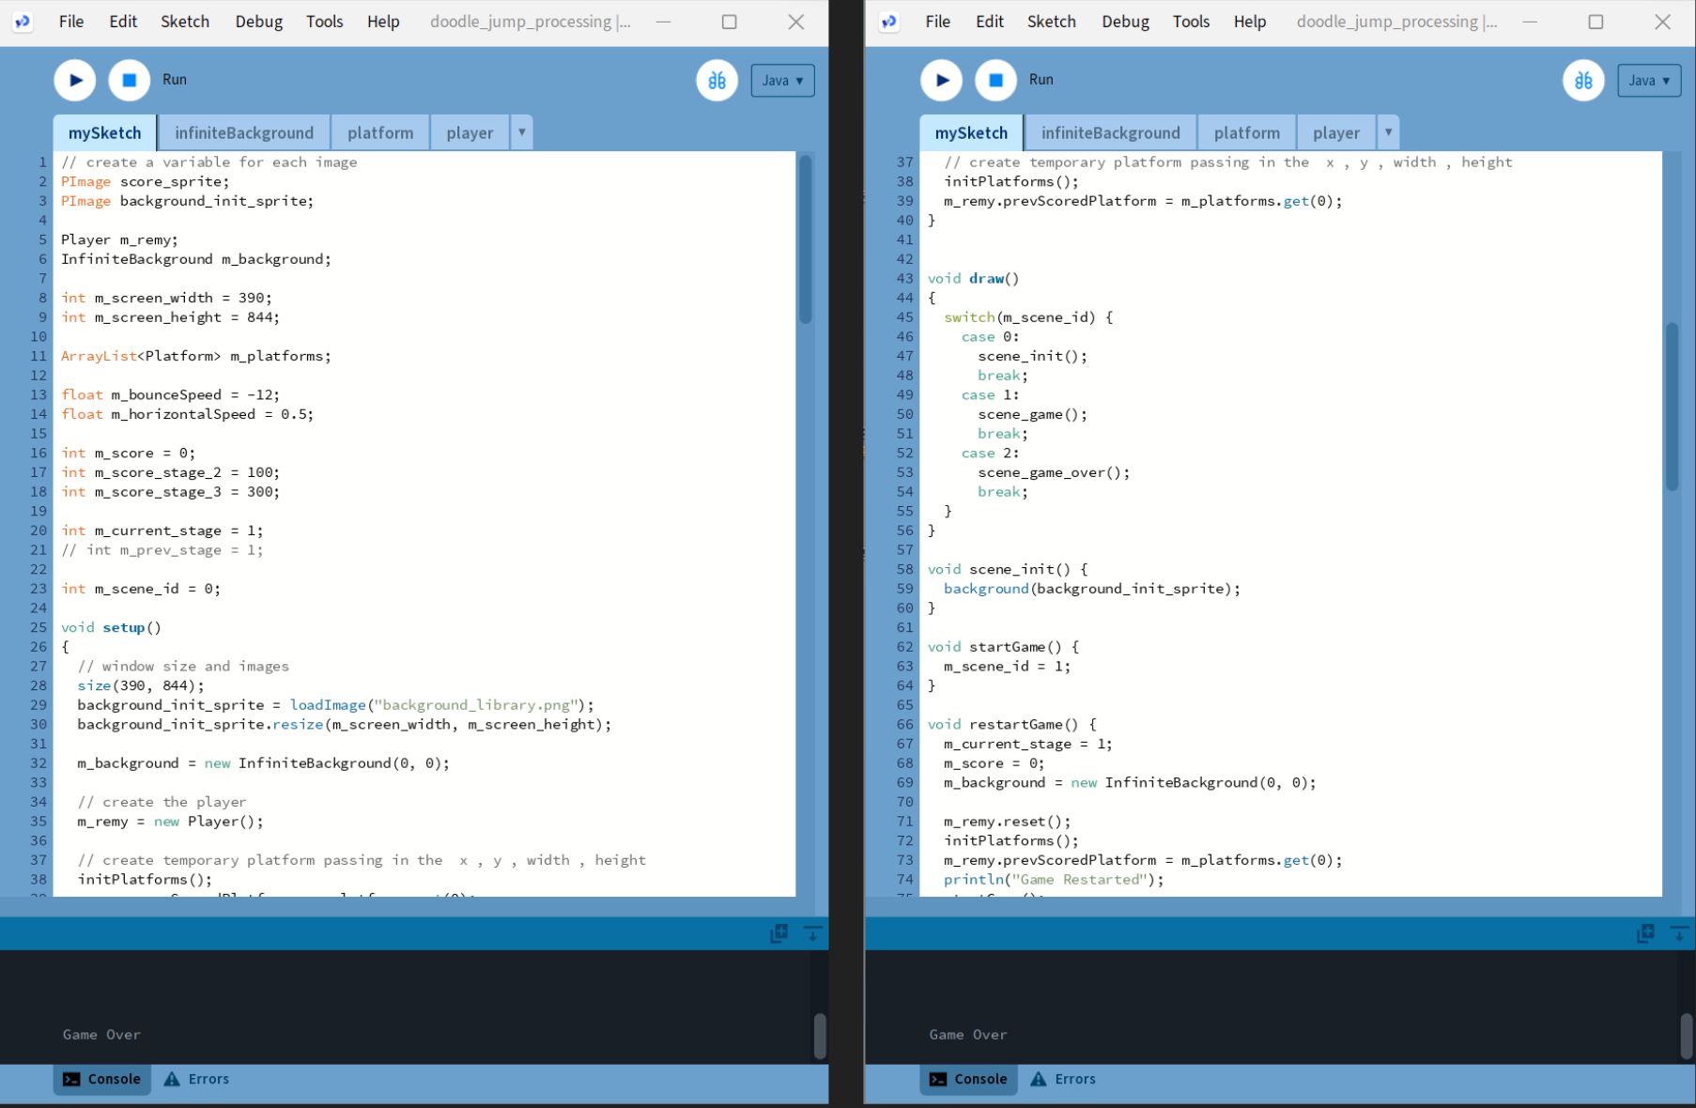Click 'println("Game Restarted");' line in right editor

1054,880
